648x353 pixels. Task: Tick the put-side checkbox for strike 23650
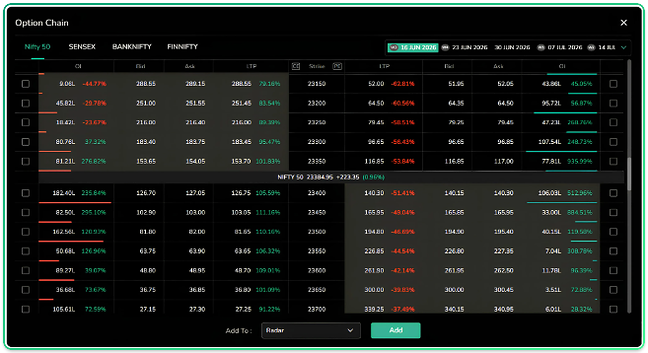[613, 290]
